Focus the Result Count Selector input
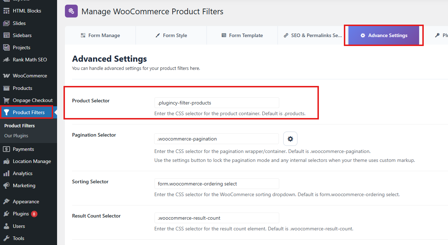The width and height of the screenshot is (448, 245). 217,218
